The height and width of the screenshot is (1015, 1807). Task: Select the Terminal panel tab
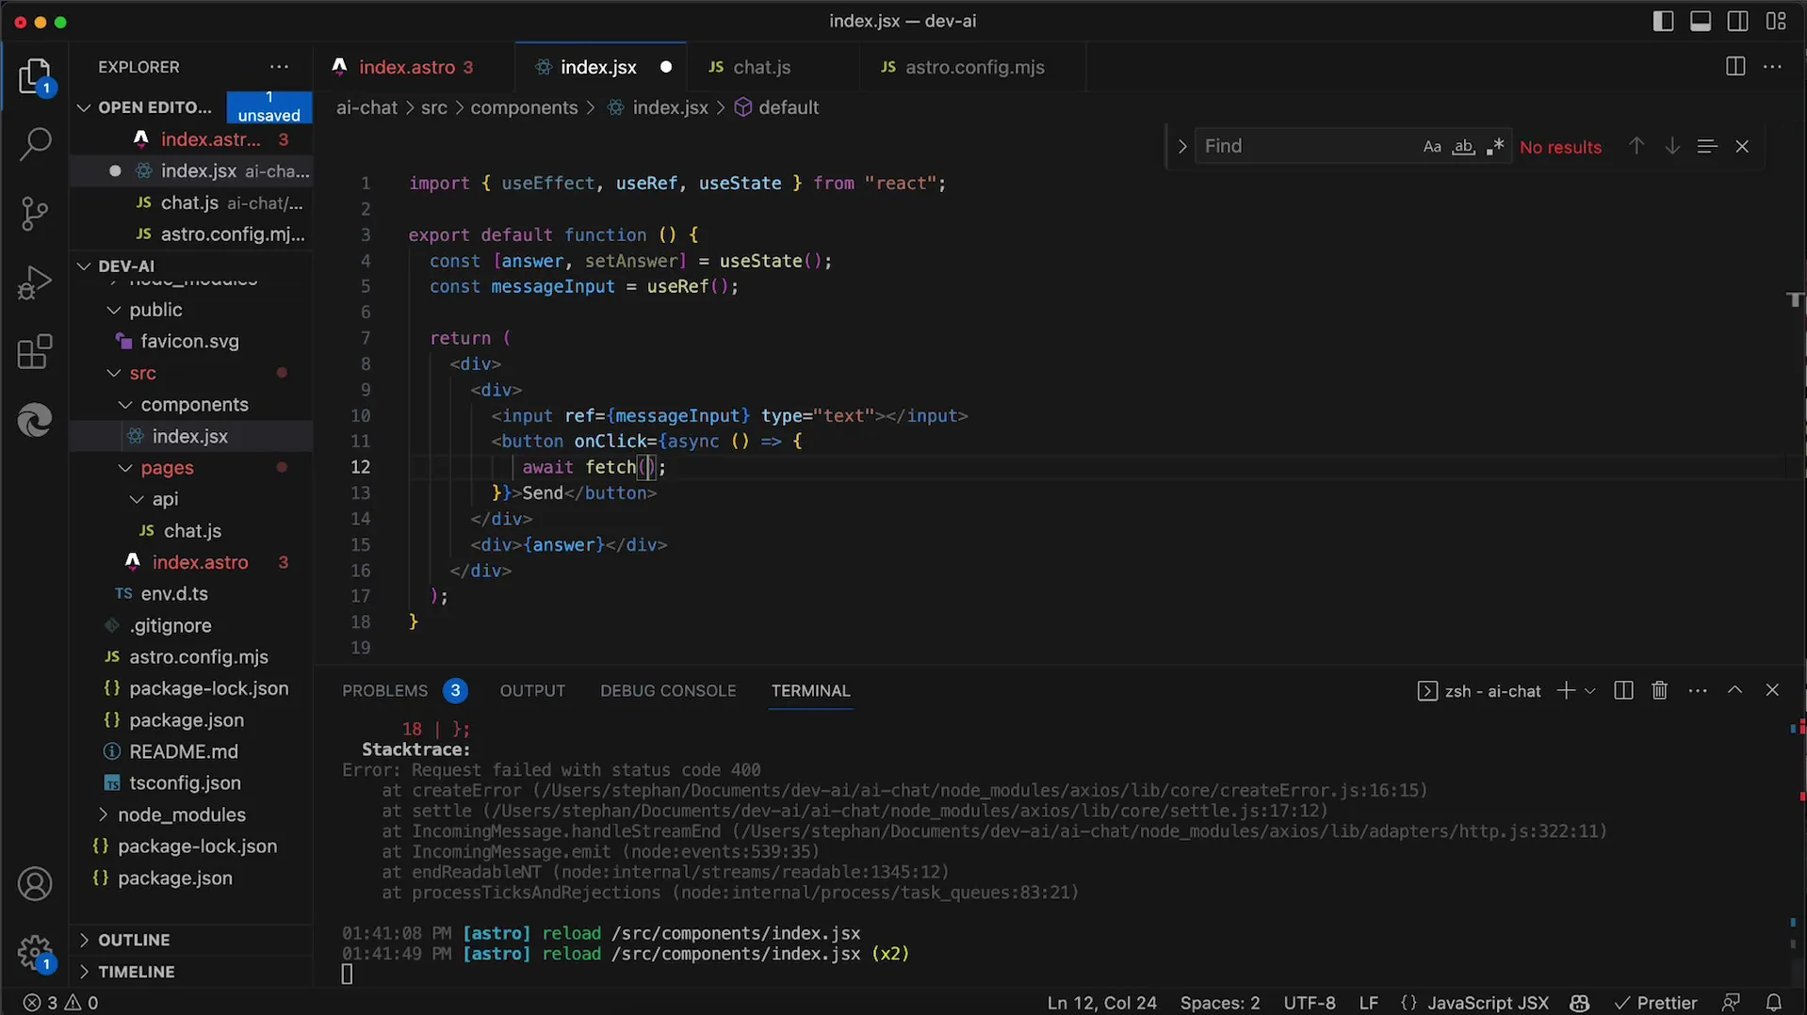pos(810,690)
